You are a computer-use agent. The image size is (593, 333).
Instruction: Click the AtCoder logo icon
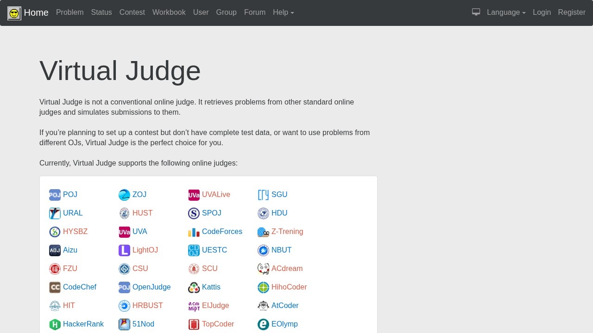pos(263,306)
